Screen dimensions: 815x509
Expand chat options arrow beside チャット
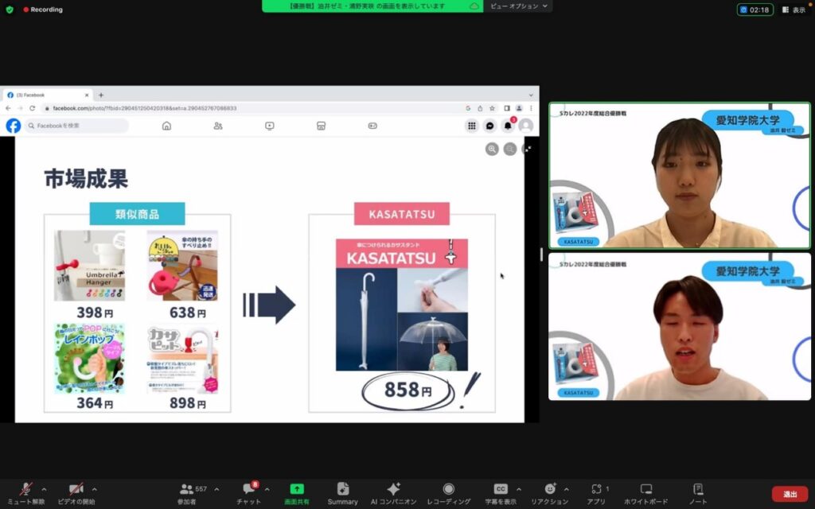[267, 489]
